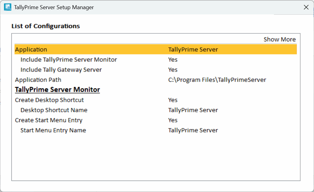314x192 pixels.
Task: Select Include TallyPrime Server Monitor option
Action: (68, 60)
